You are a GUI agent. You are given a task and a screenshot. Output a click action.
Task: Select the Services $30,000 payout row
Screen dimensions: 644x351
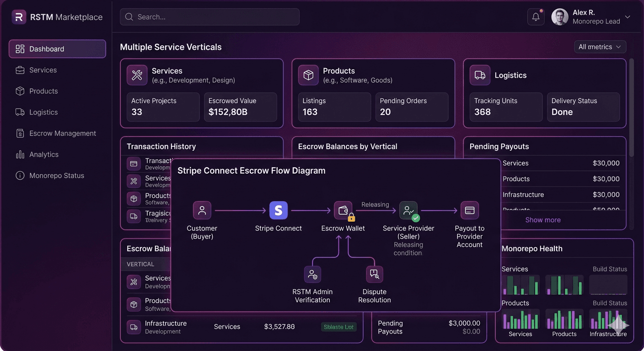pyautogui.click(x=561, y=163)
